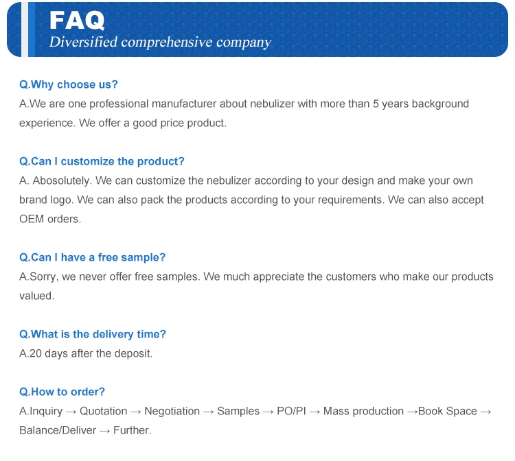Viewport: 515px width, 461px height.
Task: Click the 'Quotation' step in order flow
Action: (104, 411)
